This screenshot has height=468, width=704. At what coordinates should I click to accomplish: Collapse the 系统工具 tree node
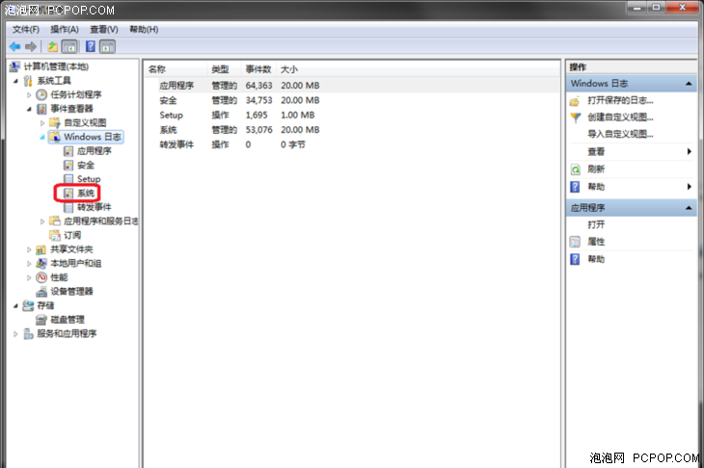tap(15, 81)
